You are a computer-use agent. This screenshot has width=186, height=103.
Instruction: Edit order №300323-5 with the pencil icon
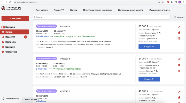pos(179,59)
